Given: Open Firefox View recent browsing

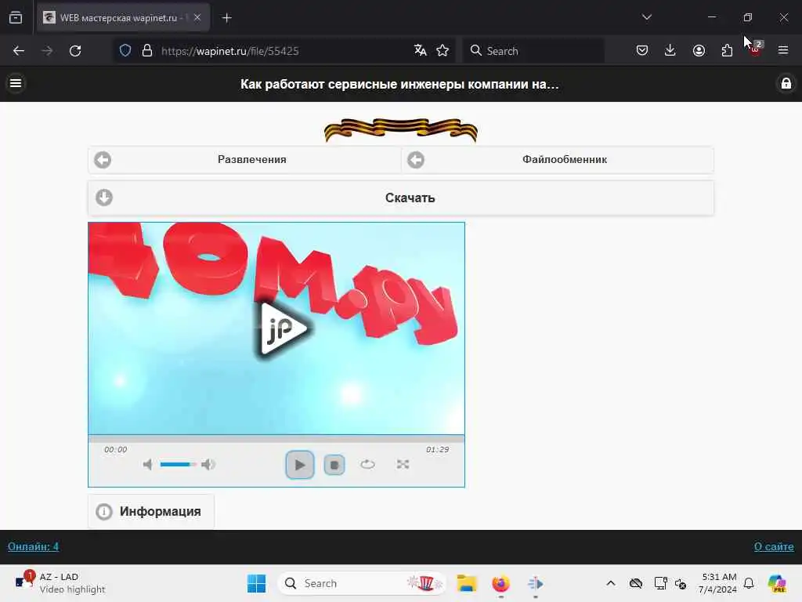Looking at the screenshot, I should [x=16, y=18].
